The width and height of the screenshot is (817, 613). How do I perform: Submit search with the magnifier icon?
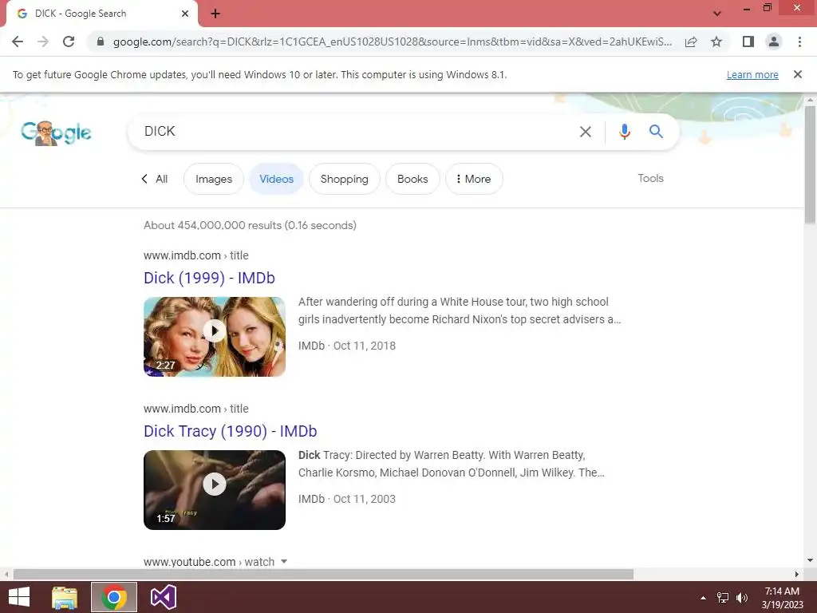pos(656,132)
